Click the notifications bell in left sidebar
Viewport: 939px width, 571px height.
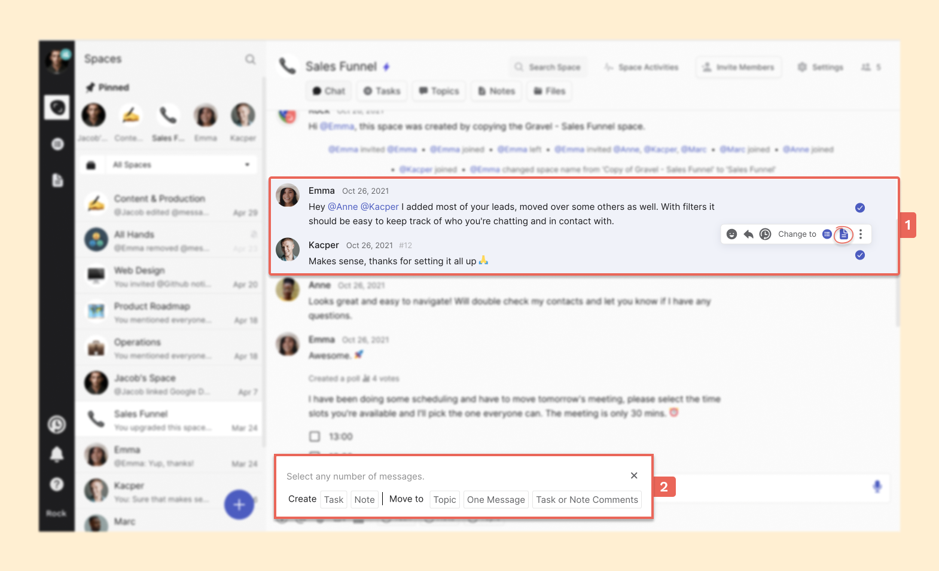(x=57, y=454)
